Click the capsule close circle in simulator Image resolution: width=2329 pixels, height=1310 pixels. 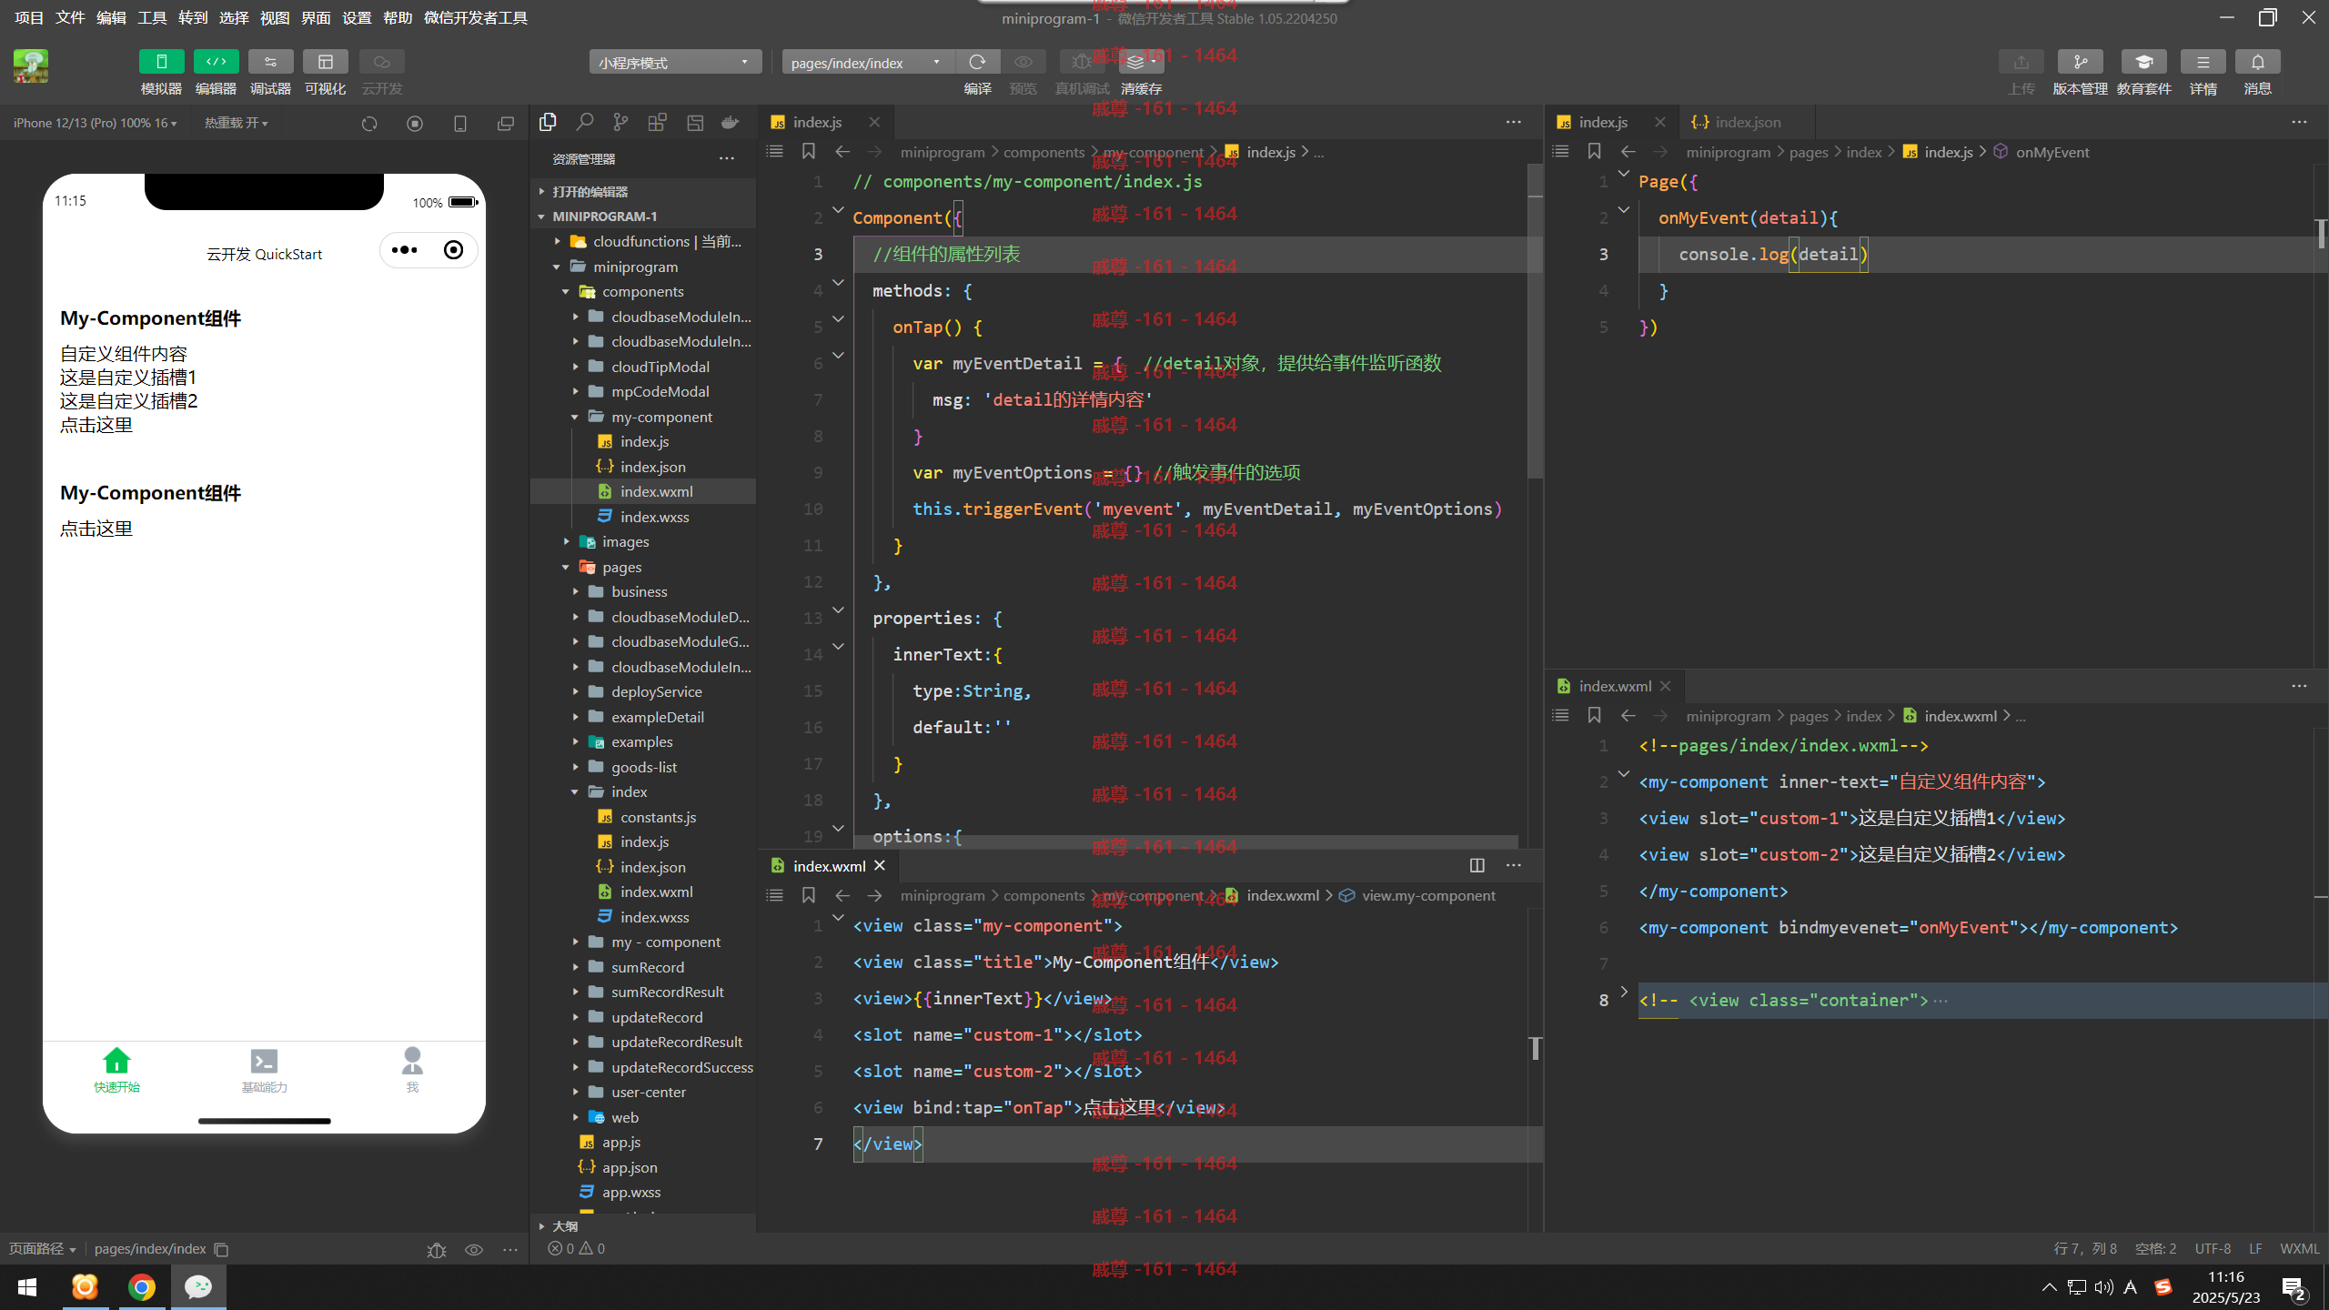click(453, 250)
